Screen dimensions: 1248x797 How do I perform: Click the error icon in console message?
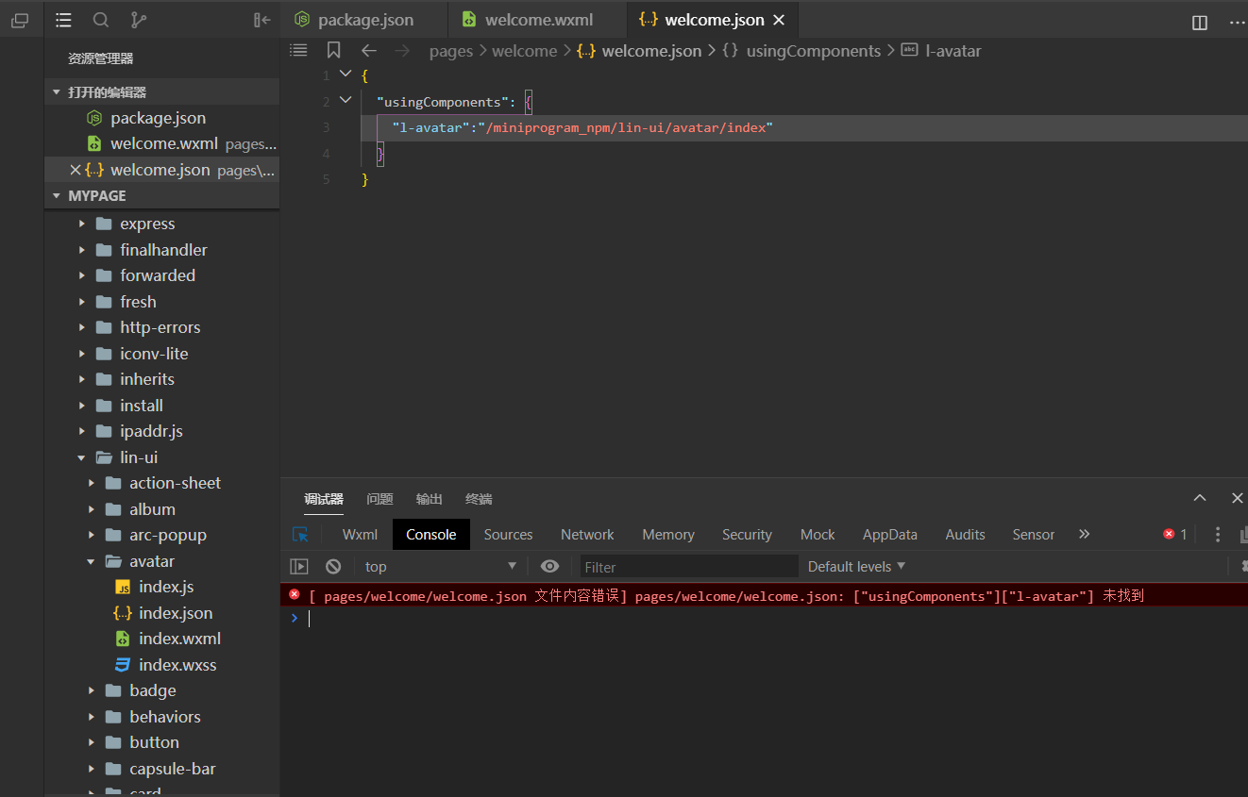pos(295,595)
